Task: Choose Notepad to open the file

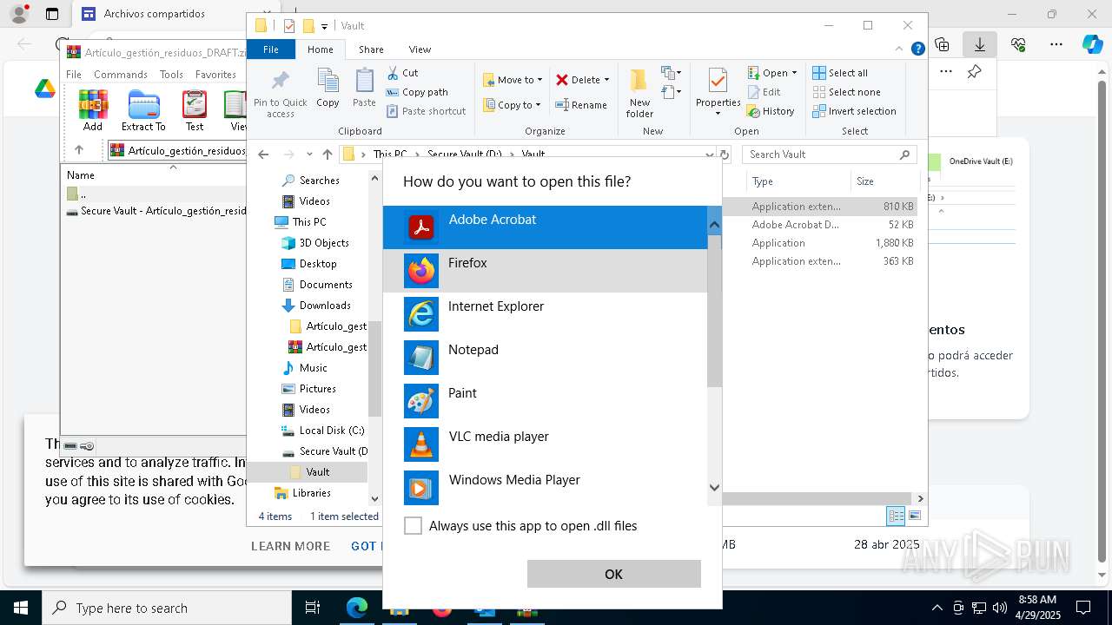Action: (546, 358)
